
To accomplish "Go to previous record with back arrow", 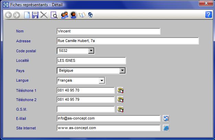I will click(x=8, y=15).
